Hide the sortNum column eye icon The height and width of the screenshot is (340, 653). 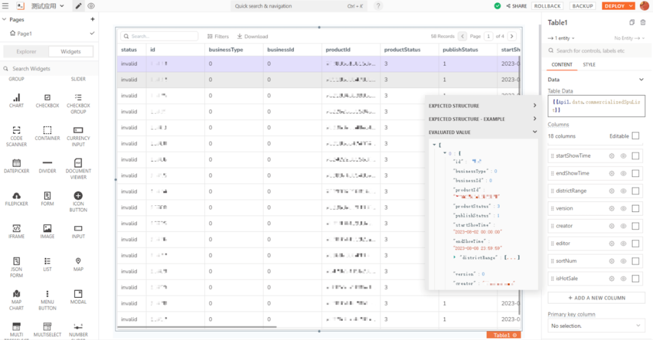[623, 261]
